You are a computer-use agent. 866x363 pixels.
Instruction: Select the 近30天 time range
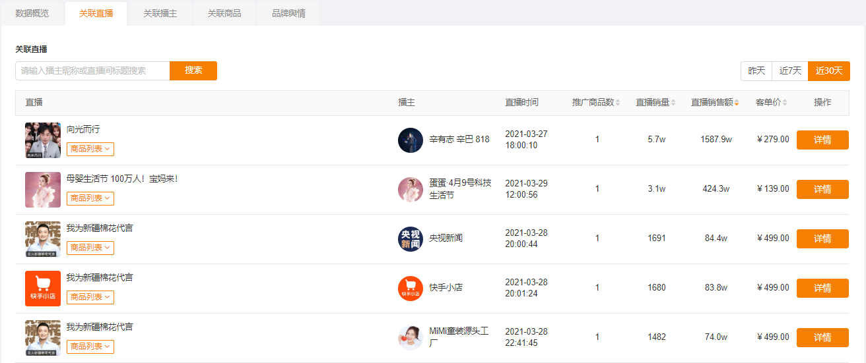[x=829, y=71]
